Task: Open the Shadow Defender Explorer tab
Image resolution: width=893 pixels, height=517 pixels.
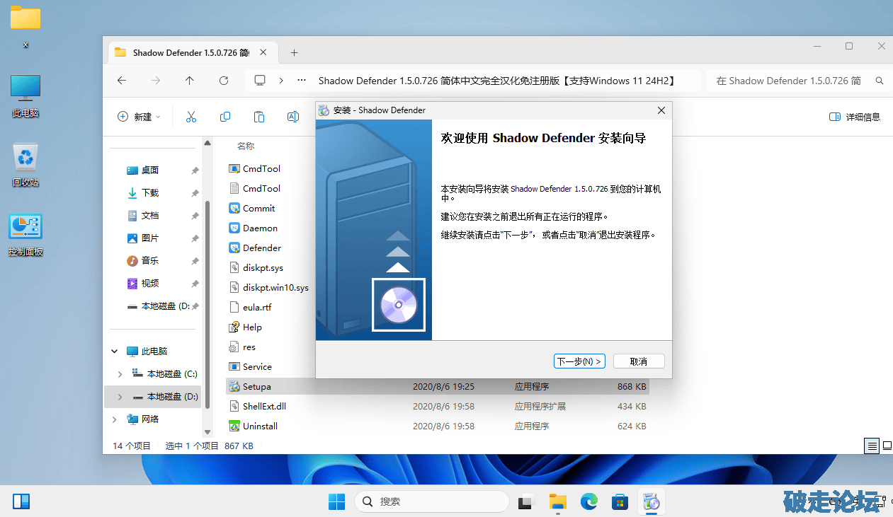Action: tap(191, 52)
